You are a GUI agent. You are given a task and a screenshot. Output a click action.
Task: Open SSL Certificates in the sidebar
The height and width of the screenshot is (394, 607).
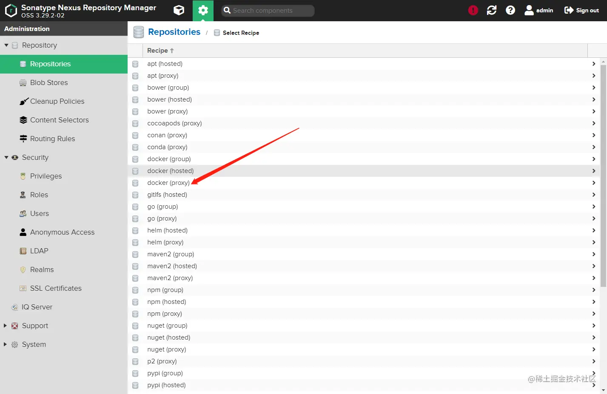click(x=64, y=289)
